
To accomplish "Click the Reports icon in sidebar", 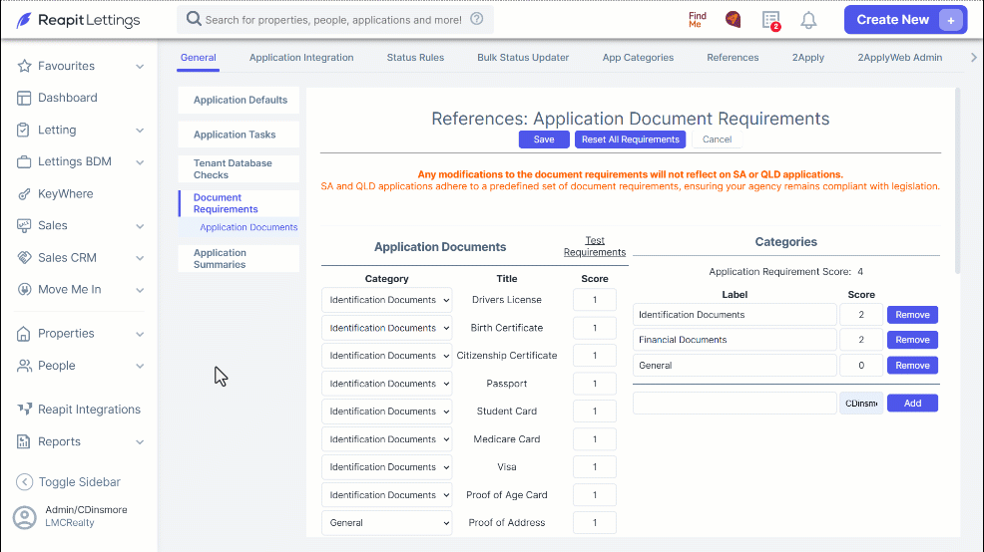I will [x=23, y=441].
